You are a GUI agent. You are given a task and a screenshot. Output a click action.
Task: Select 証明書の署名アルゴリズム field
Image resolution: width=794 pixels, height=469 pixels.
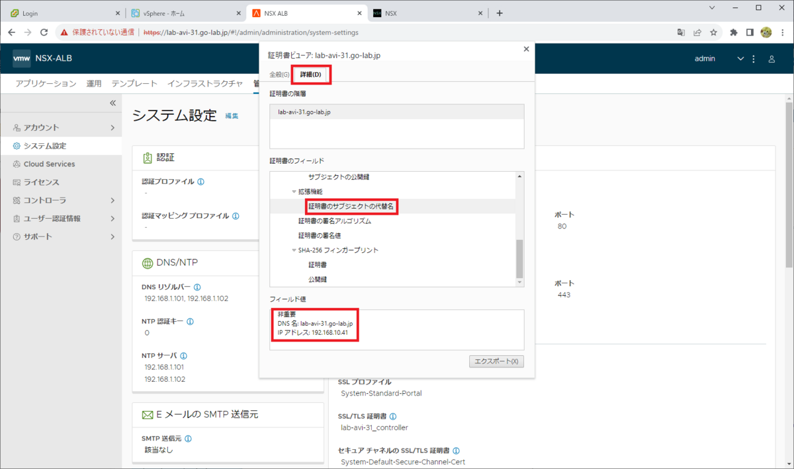pos(334,221)
